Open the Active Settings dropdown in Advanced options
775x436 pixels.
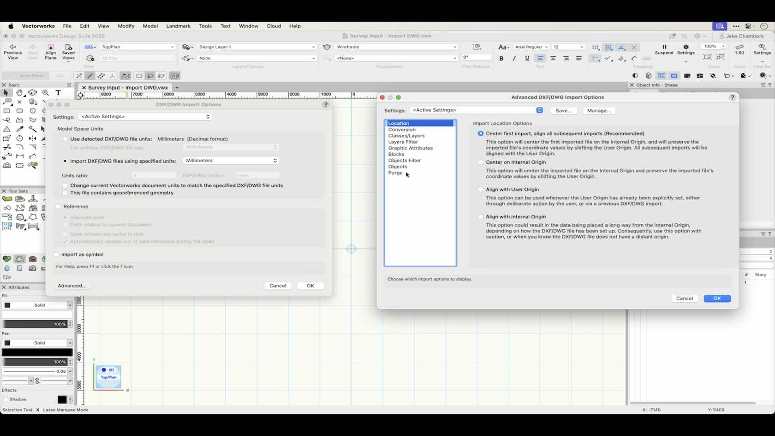point(476,110)
